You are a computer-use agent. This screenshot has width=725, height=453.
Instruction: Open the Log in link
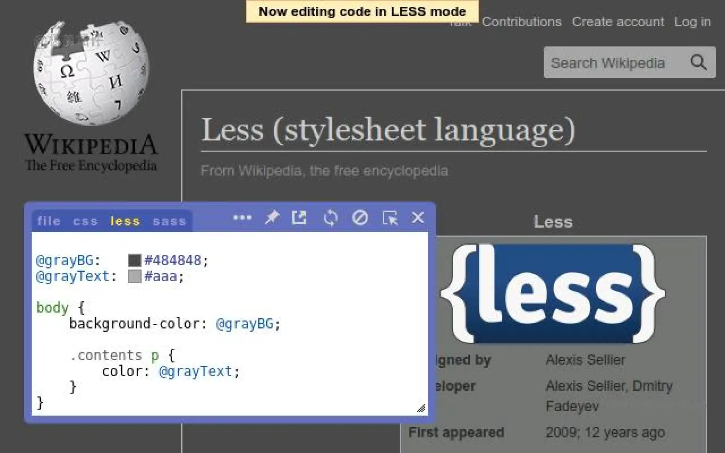coord(692,22)
